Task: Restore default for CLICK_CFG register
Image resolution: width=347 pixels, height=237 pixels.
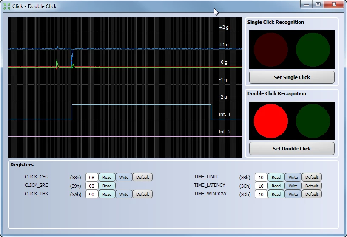Action: click(x=142, y=177)
